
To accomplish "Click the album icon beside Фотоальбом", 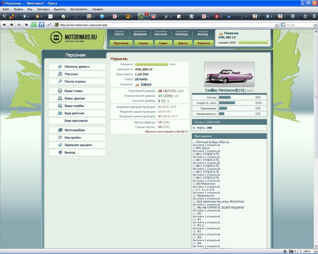I will (60, 130).
